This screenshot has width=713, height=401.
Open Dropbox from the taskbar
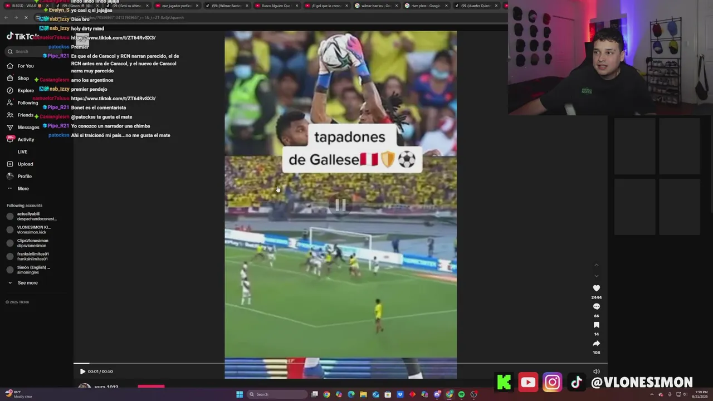[400, 394]
